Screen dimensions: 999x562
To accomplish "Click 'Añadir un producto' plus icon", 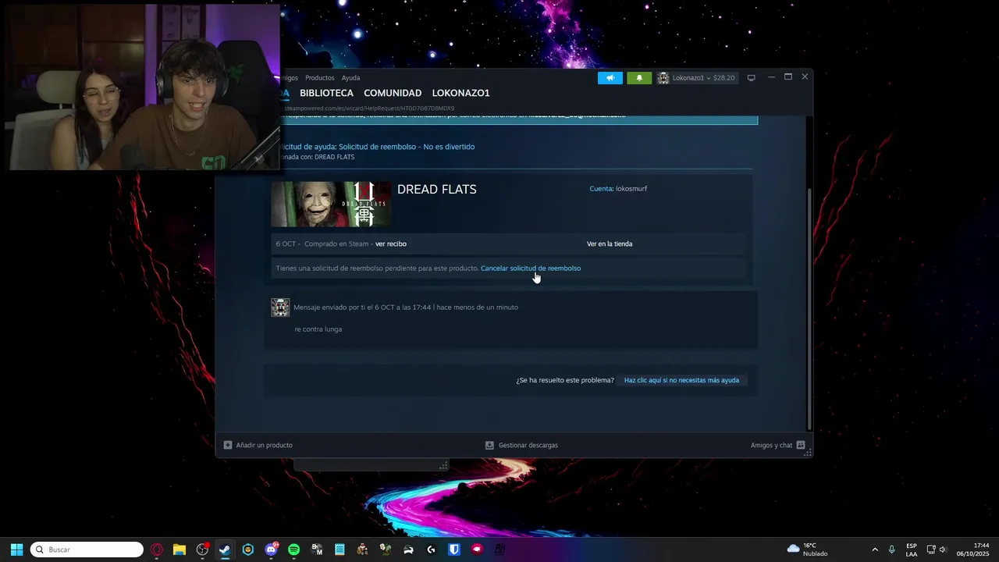I will pyautogui.click(x=228, y=445).
